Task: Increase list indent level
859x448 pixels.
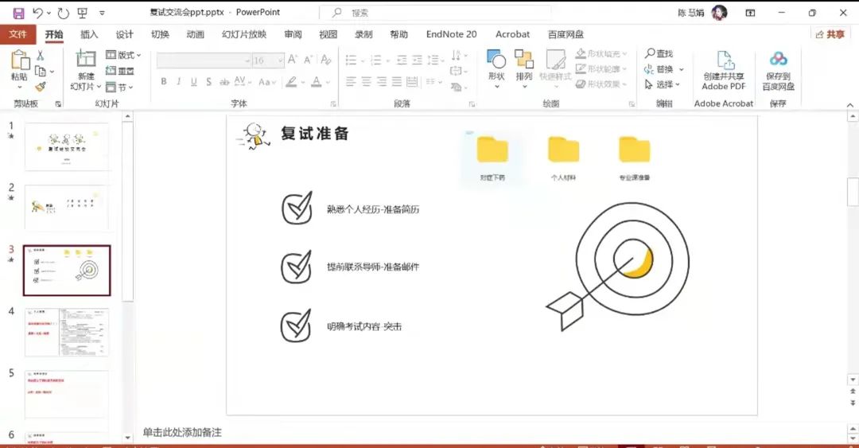Action: (x=417, y=60)
